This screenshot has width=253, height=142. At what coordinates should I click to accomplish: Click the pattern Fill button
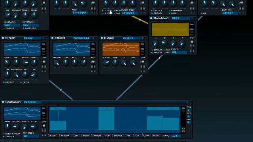[x=128, y=136]
